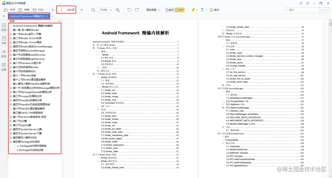Go to previous page arrow
The image size is (332, 178).
tap(53, 10)
